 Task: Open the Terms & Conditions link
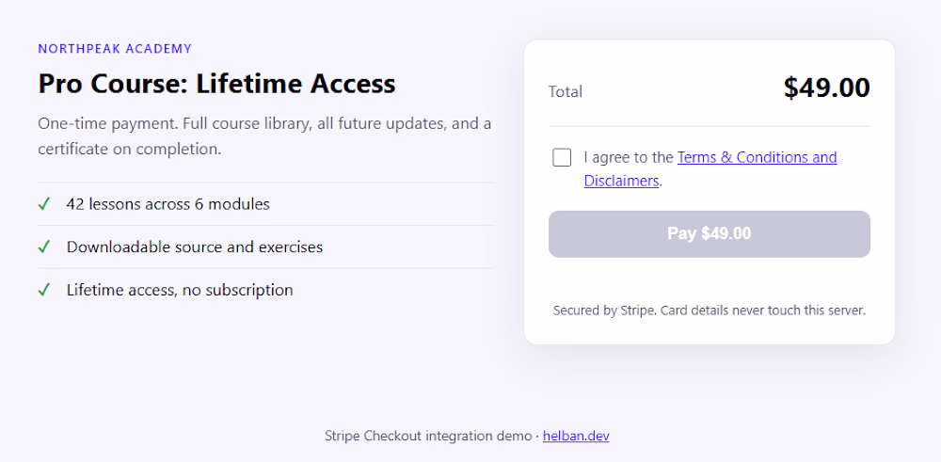tap(757, 157)
